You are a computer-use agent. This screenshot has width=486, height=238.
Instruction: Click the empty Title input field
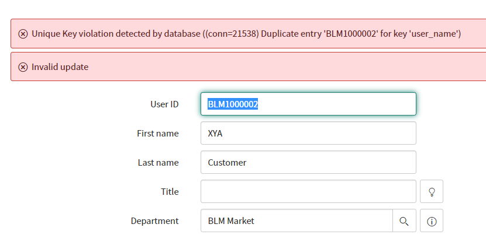click(x=308, y=192)
